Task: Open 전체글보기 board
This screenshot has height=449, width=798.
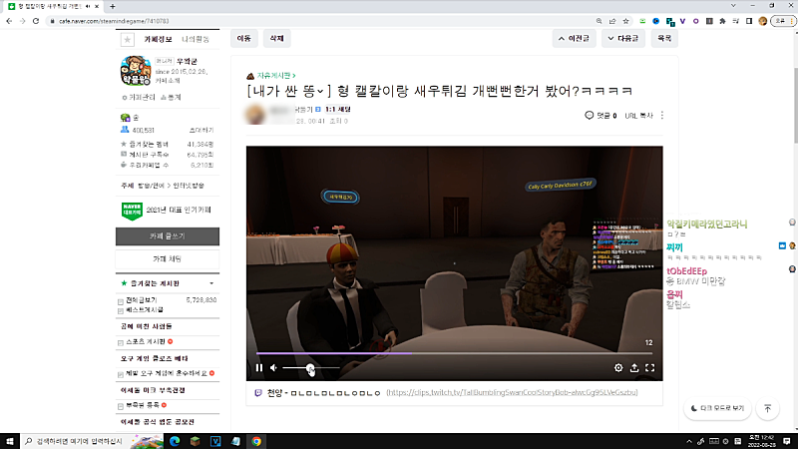Action: pos(142,300)
